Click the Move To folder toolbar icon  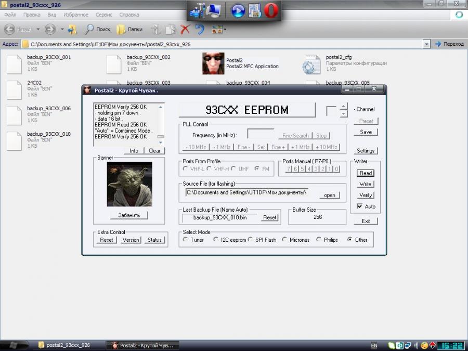click(x=156, y=29)
